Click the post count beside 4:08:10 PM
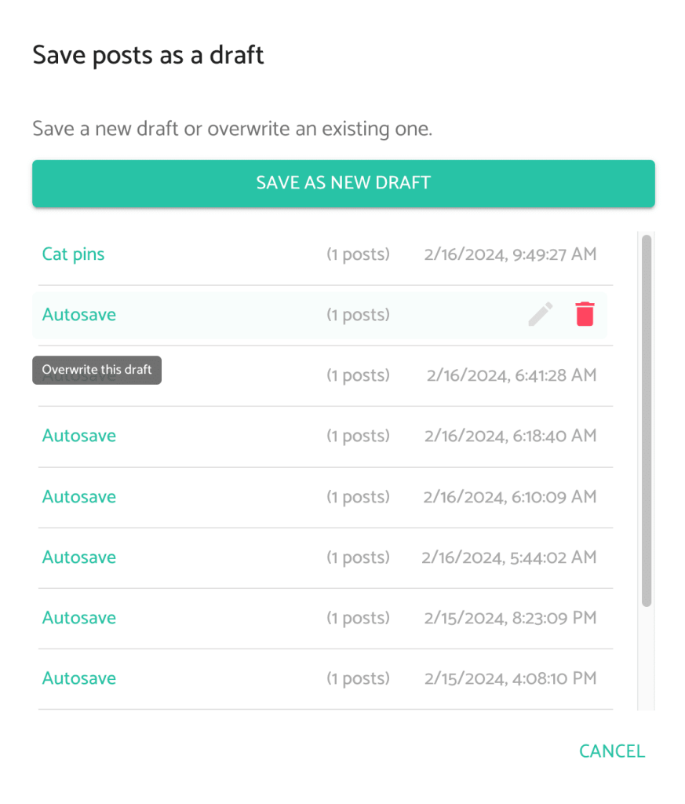This screenshot has width=685, height=804. [x=358, y=678]
